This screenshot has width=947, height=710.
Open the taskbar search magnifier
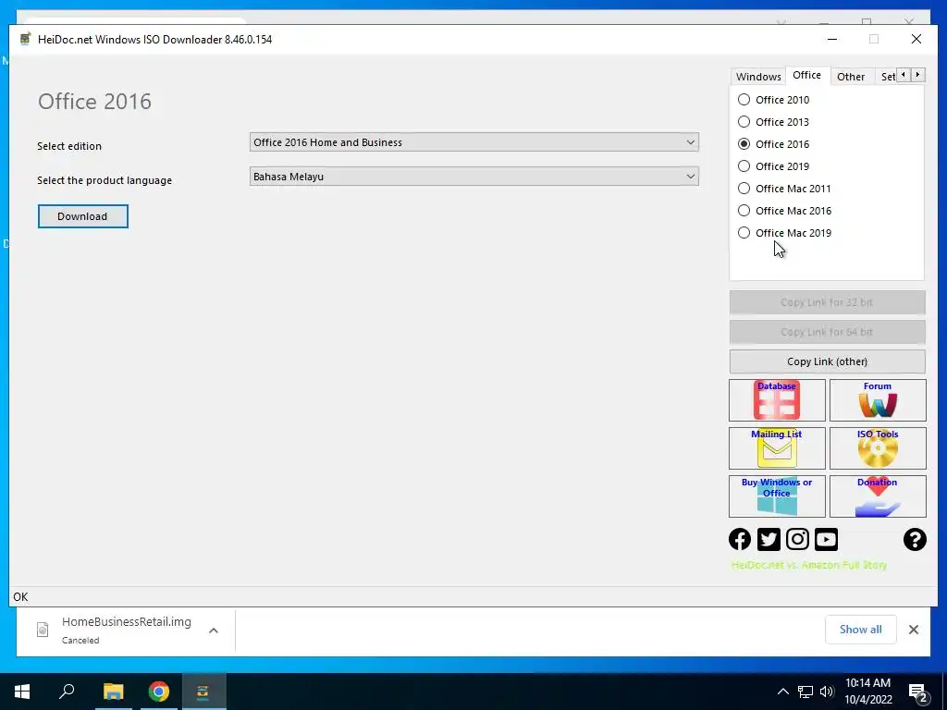click(67, 692)
